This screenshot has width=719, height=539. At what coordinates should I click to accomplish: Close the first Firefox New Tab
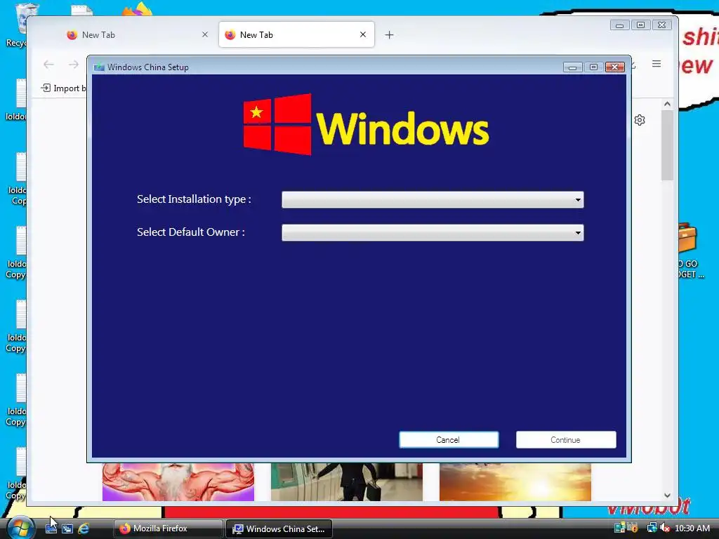coord(205,35)
